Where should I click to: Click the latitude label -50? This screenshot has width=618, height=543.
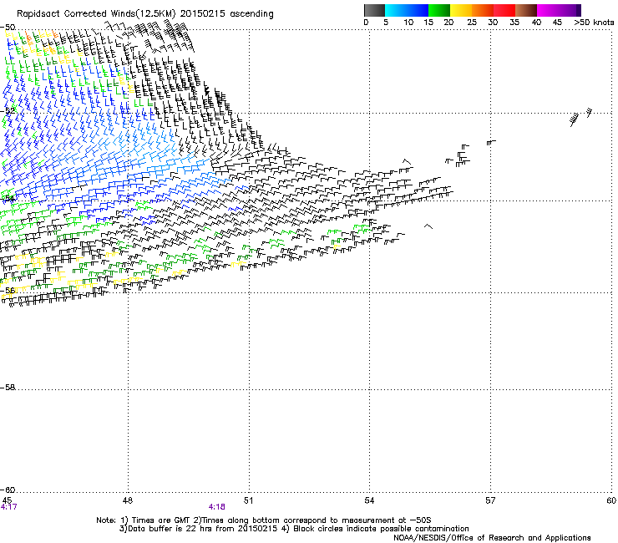[x=8, y=28]
